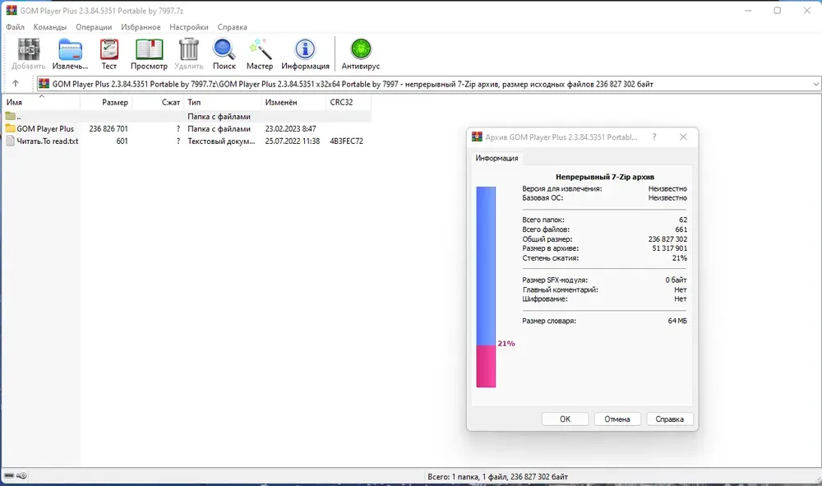The height and width of the screenshot is (486, 822).
Task: Open the Избранное menu
Action: pyautogui.click(x=141, y=27)
